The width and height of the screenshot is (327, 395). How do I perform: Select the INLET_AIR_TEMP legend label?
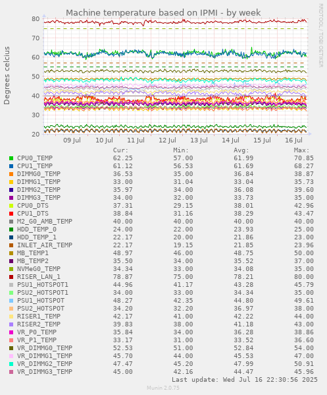[x=45, y=245]
